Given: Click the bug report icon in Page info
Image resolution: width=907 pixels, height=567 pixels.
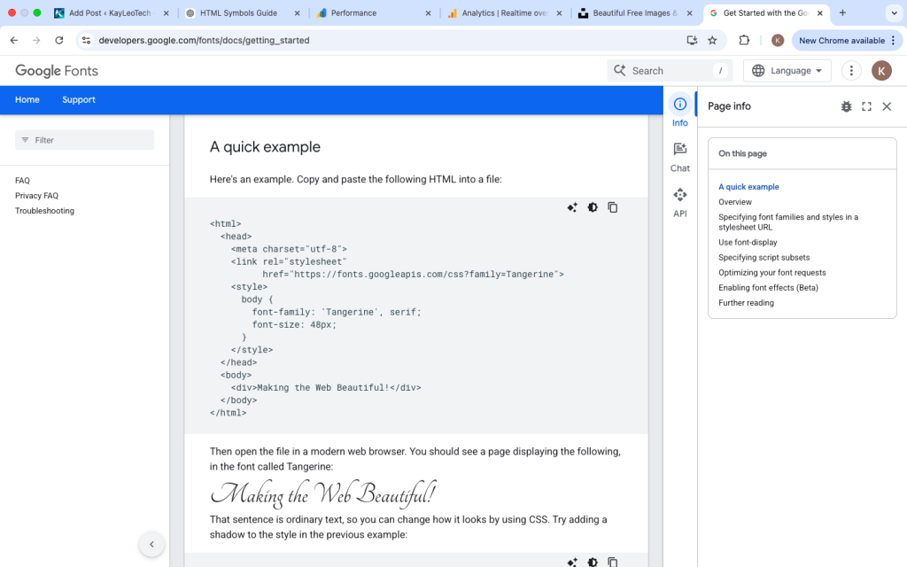Looking at the screenshot, I should click(x=846, y=106).
